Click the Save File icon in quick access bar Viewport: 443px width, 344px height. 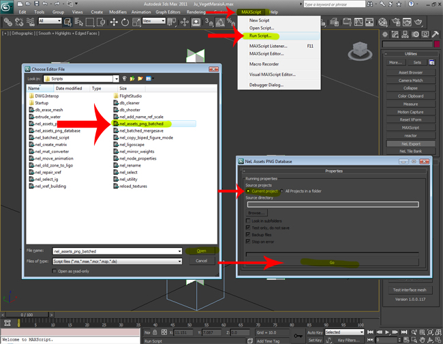pyautogui.click(x=36, y=3)
